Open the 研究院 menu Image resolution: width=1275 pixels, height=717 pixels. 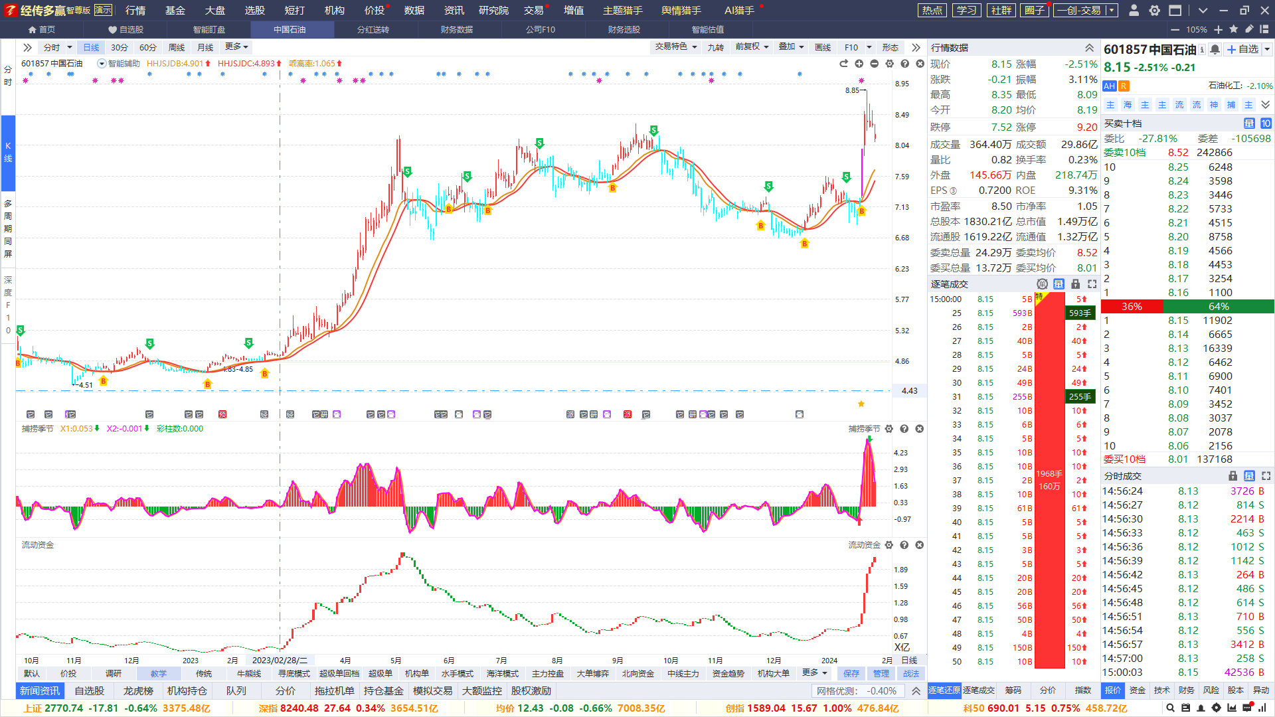pos(493,11)
